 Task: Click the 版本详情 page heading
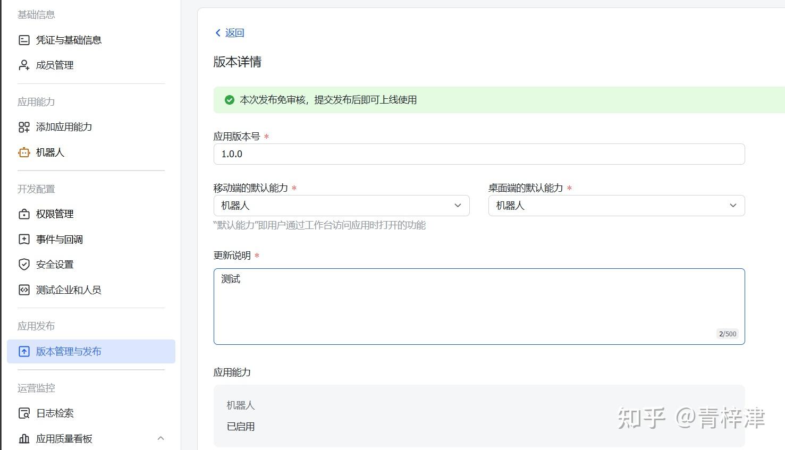(237, 62)
